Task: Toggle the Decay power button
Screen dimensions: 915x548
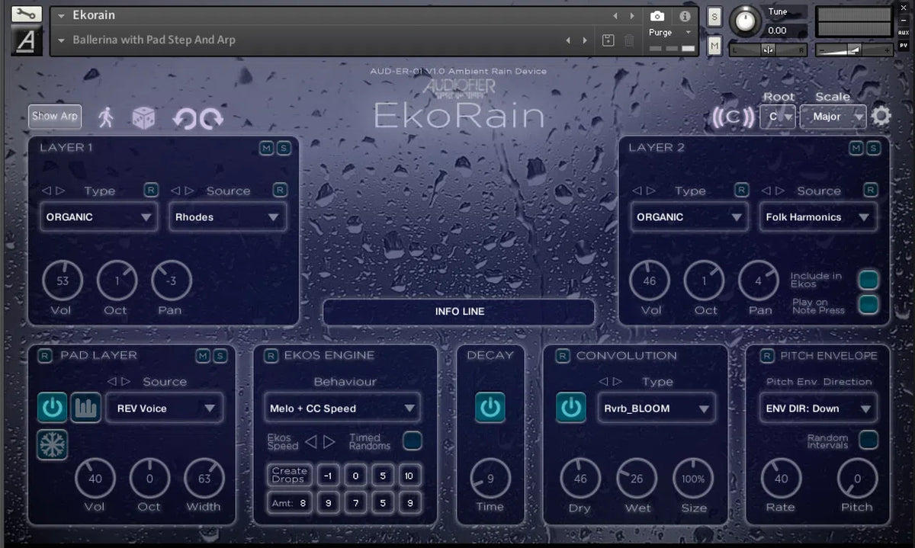Action: pos(490,408)
